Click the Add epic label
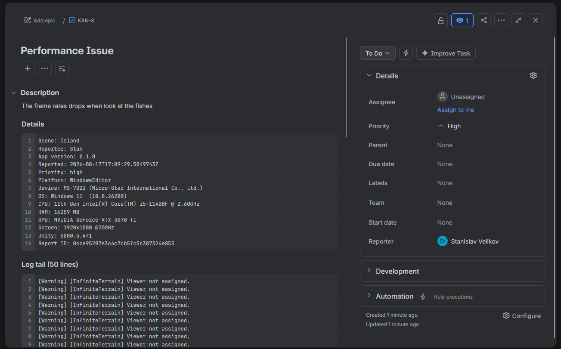This screenshot has width=561, height=349. tap(44, 20)
